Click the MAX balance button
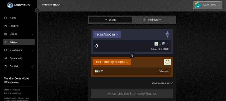The height and width of the screenshot is (101, 226). click(166, 49)
